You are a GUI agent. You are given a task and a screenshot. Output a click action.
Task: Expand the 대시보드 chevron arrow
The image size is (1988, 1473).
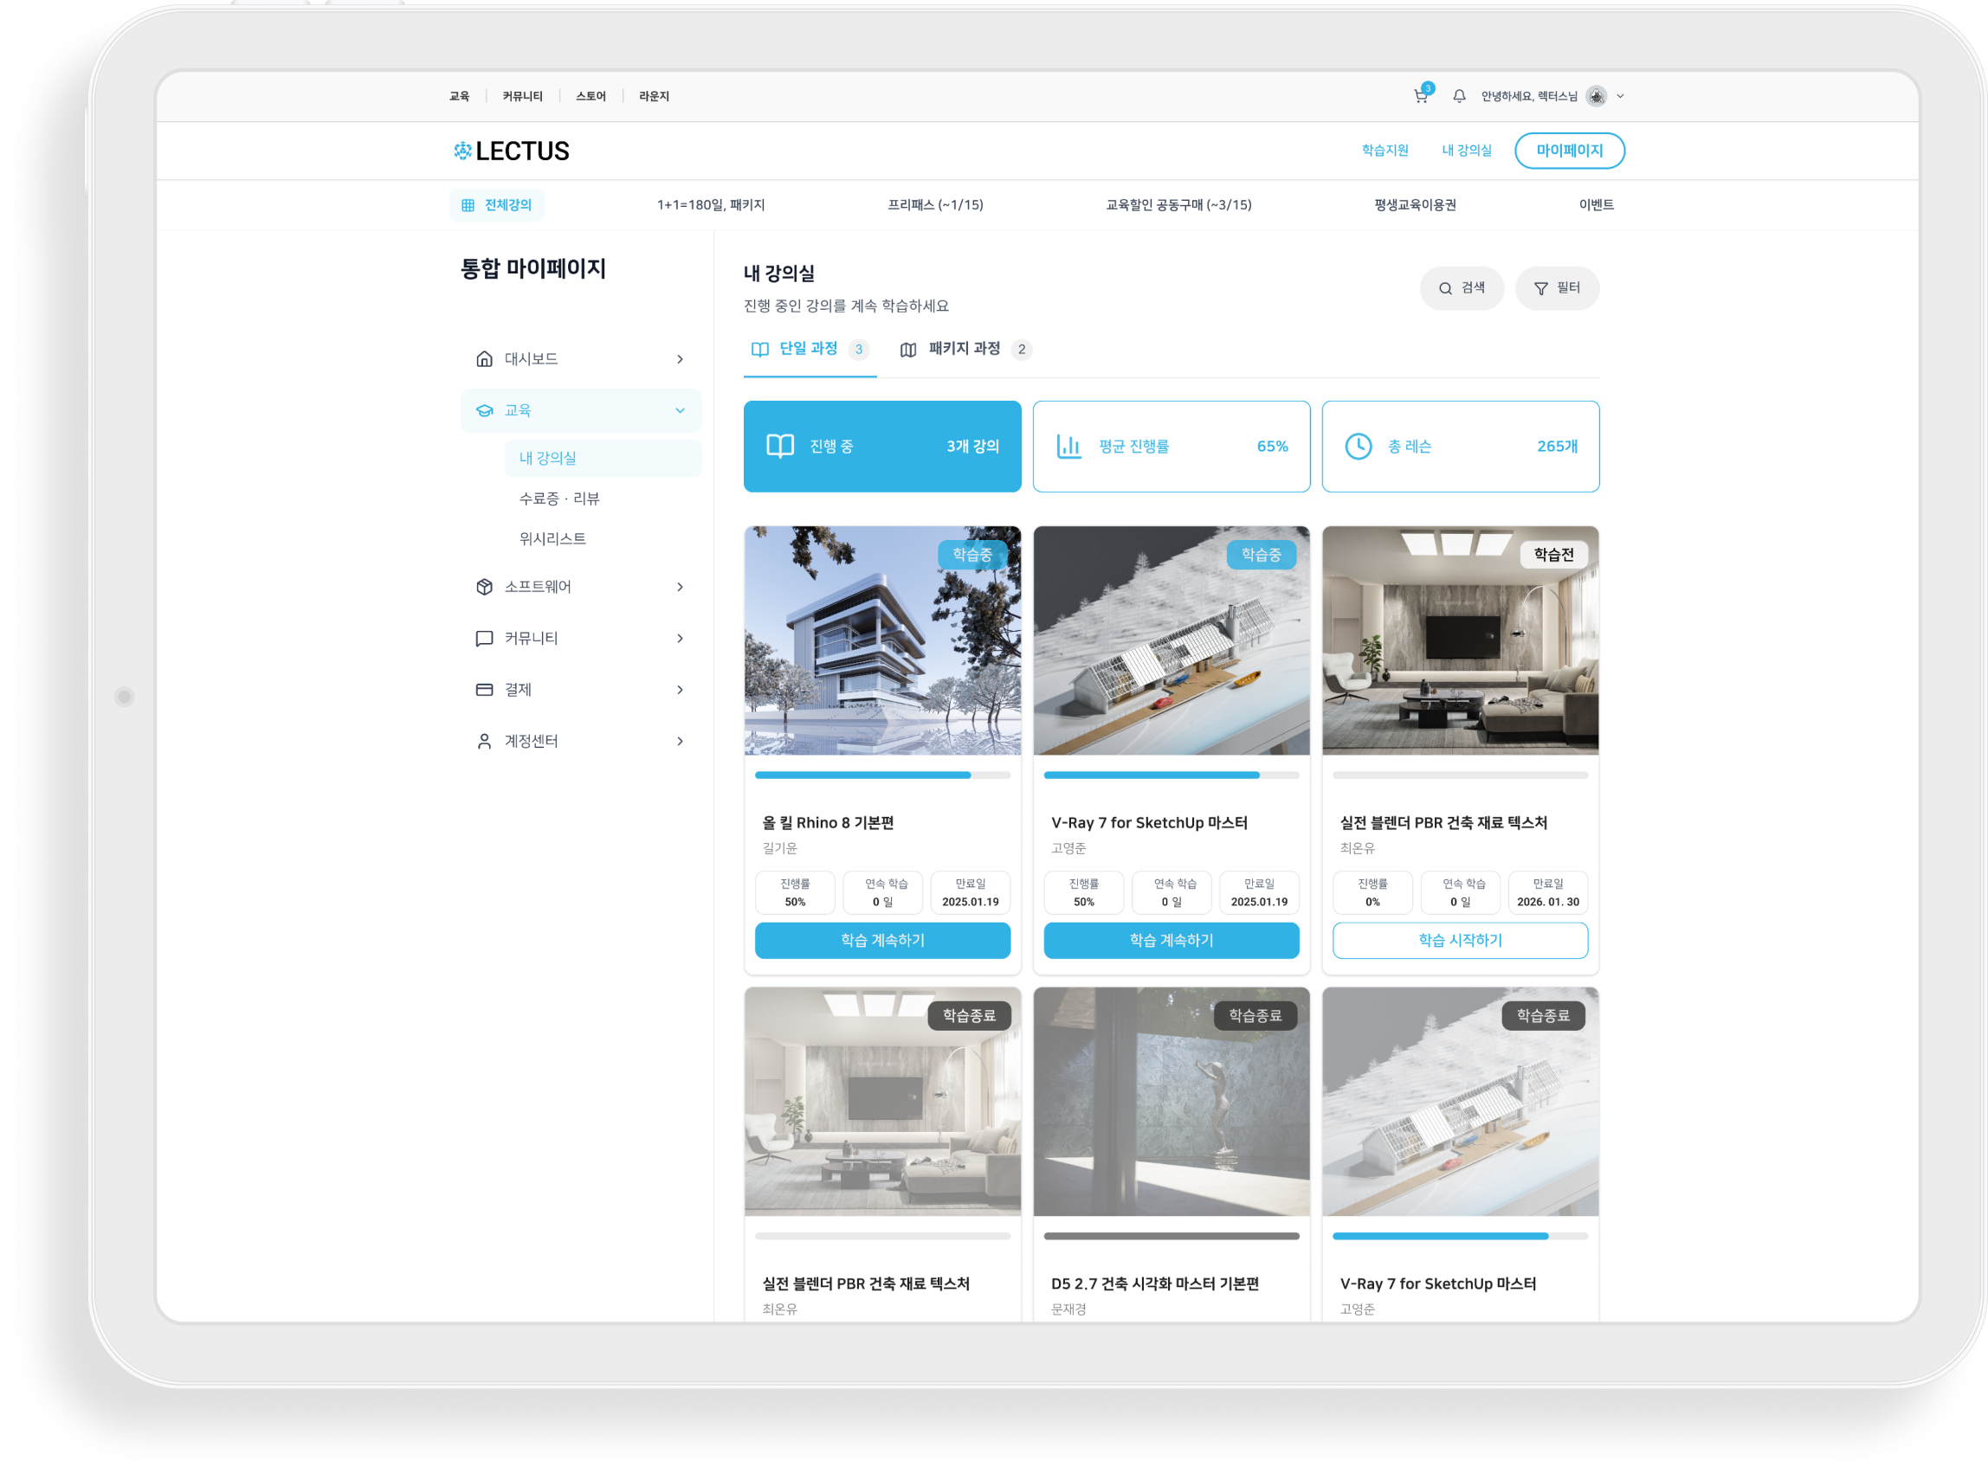(x=680, y=358)
